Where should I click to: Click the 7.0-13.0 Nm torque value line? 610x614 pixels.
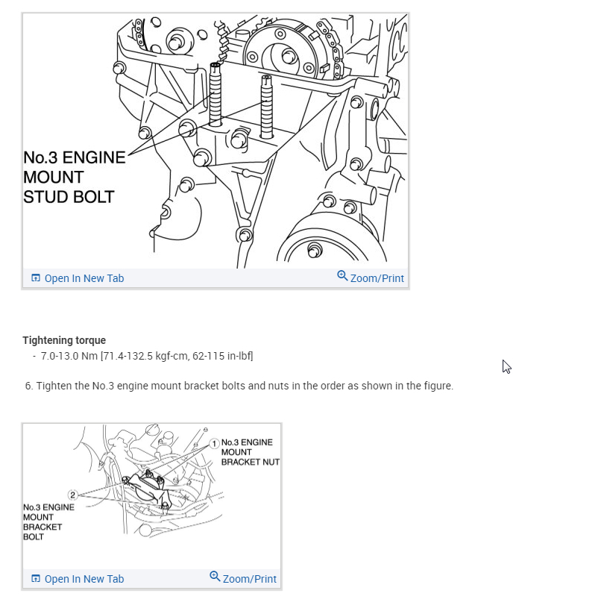[147, 356]
